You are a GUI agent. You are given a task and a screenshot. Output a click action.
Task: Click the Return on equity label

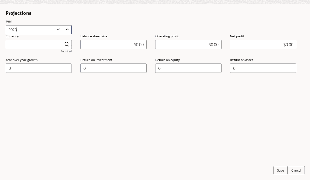click(167, 60)
